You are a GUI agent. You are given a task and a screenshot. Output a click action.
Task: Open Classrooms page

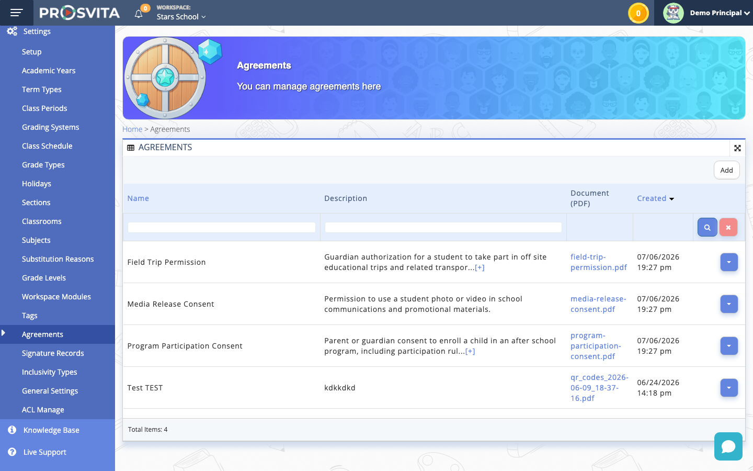pos(42,221)
